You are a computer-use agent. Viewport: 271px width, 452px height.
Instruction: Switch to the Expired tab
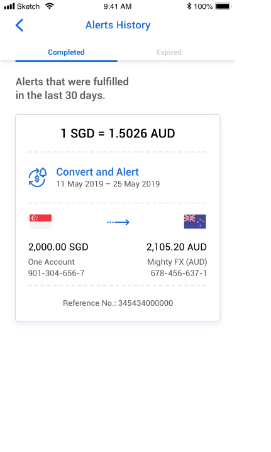pyautogui.click(x=169, y=52)
